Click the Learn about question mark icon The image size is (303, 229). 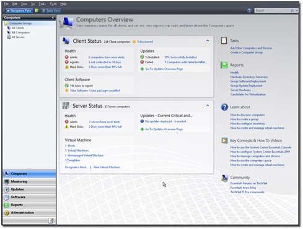224,107
